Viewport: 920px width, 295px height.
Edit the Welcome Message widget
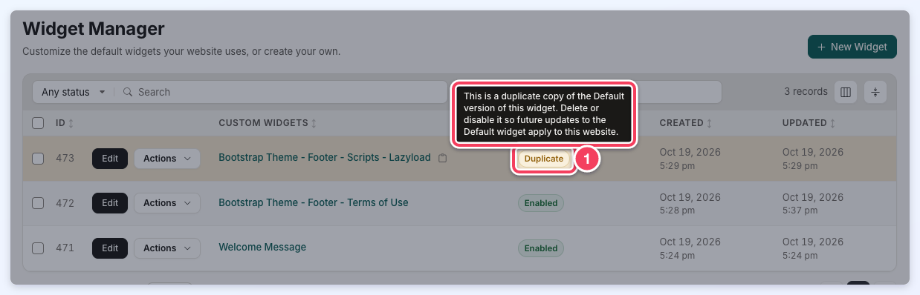point(110,248)
